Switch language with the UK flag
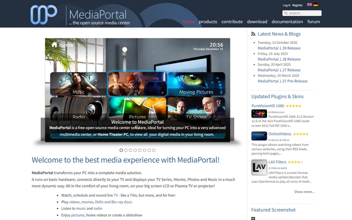Image resolution: width=352 pixels, height=220 pixels. pos(309,4)
